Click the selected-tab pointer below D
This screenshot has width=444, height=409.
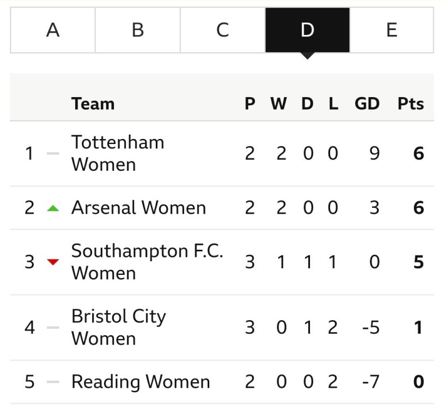(307, 56)
